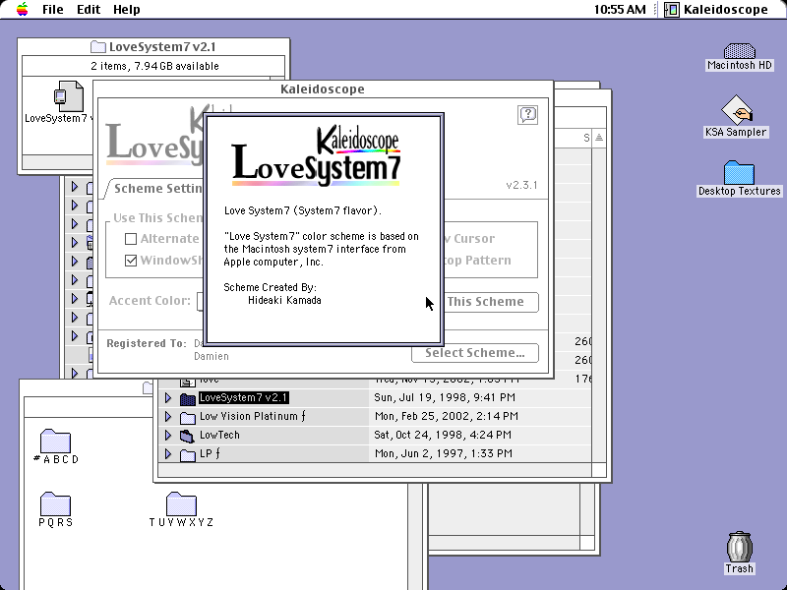This screenshot has height=590, width=787.
Task: Expand the Low Vision Platinum ƒ folder
Action: pyautogui.click(x=168, y=416)
